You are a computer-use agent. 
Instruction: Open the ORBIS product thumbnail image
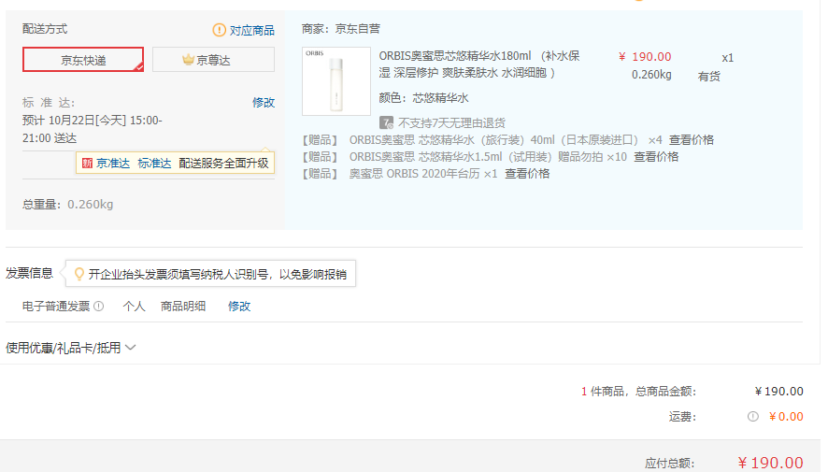336,80
